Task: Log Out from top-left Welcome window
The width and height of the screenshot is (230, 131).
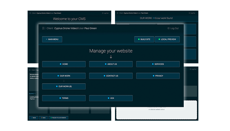Action: (x=105, y=13)
